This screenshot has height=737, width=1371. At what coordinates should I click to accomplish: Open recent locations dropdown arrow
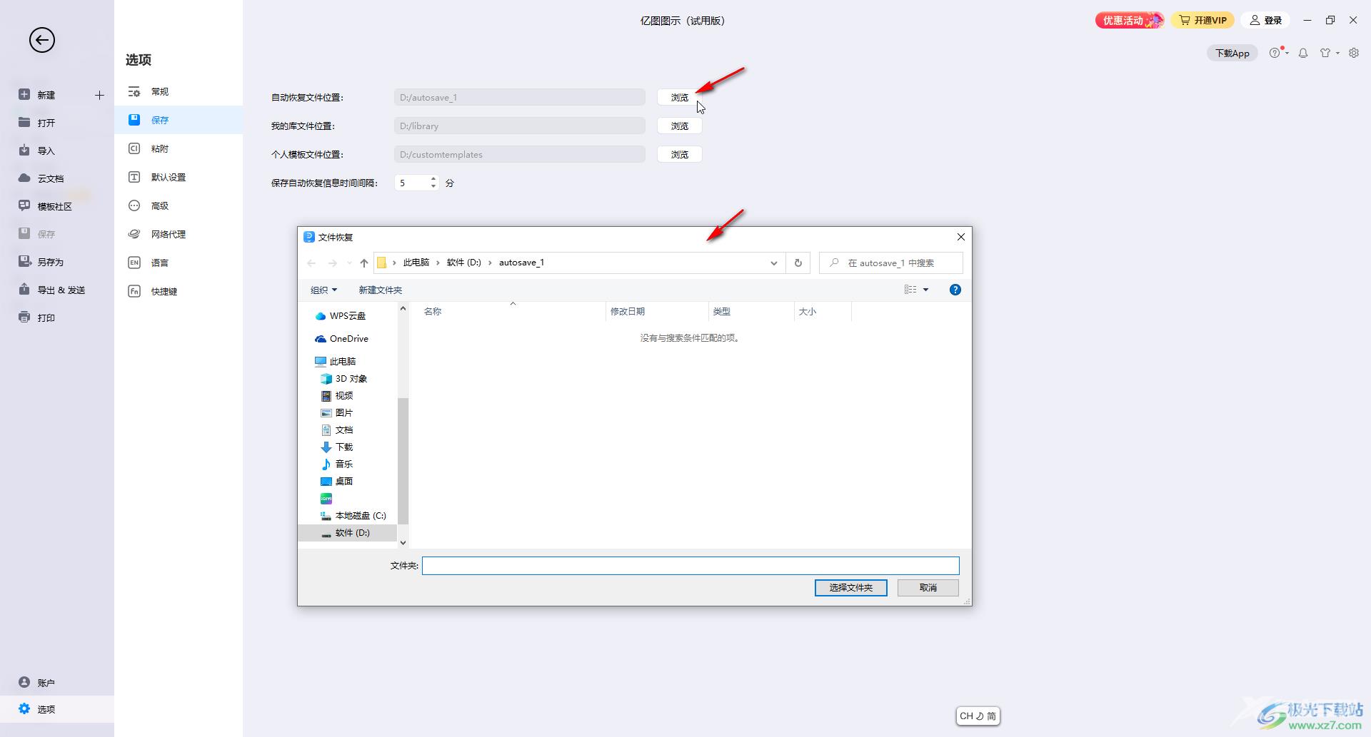(349, 263)
